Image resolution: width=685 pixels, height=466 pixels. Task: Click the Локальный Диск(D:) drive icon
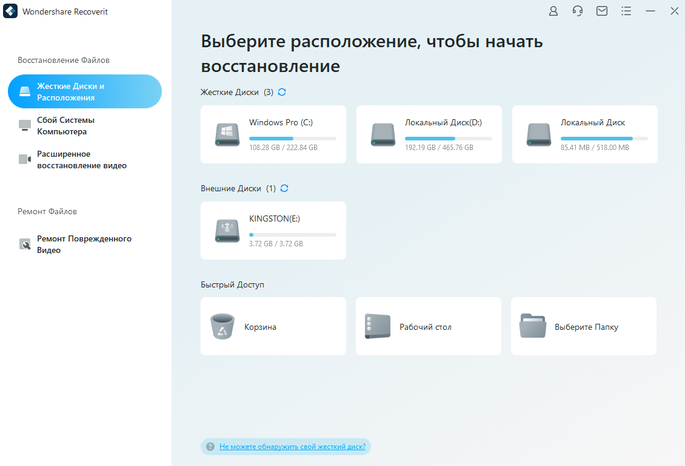383,134
